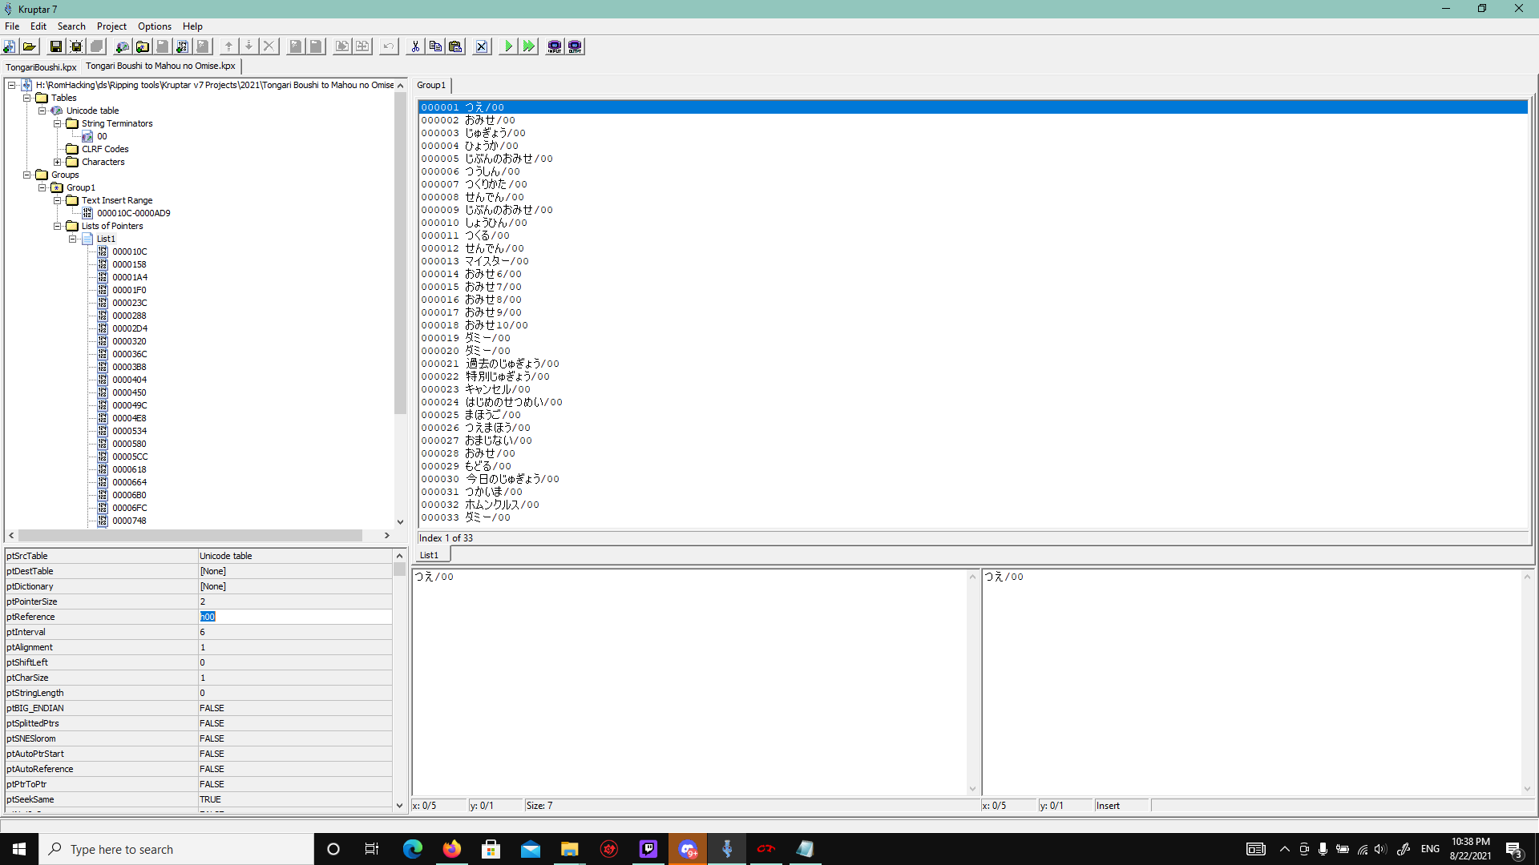Select the CLRF Codes tree folder
The height and width of the screenshot is (865, 1539).
click(x=105, y=149)
